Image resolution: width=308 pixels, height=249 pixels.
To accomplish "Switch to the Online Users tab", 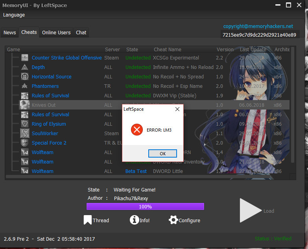I will (56, 32).
